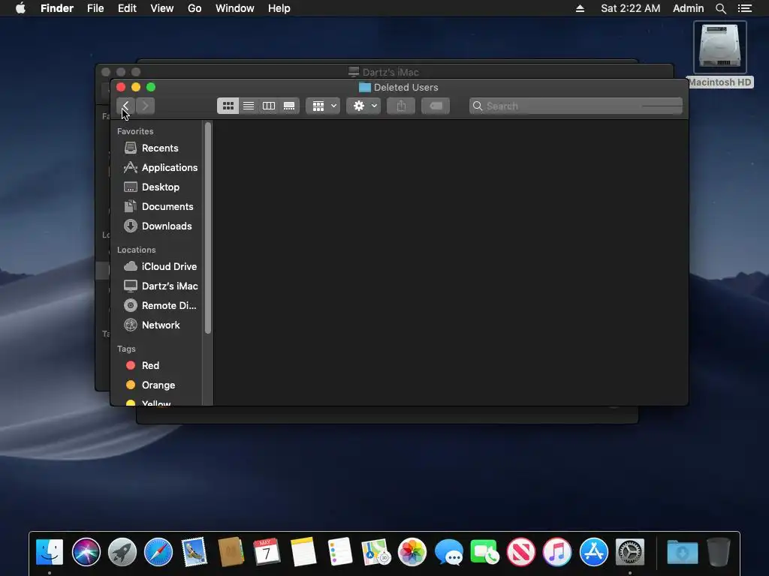The image size is (769, 576).
Task: Open the gear Action menu
Action: coord(364,106)
